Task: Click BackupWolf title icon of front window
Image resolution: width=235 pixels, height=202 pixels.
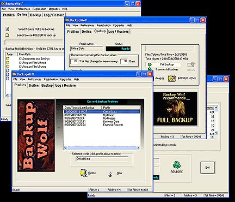Action: [15, 74]
